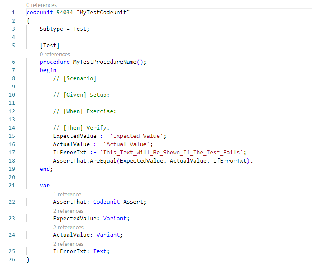Click the Subtype property on line 3

coord(51,29)
